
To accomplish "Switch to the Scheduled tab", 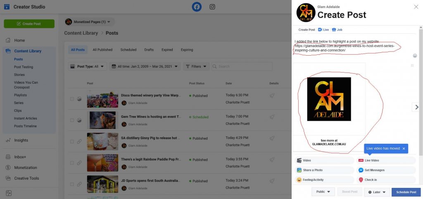I will (128, 50).
